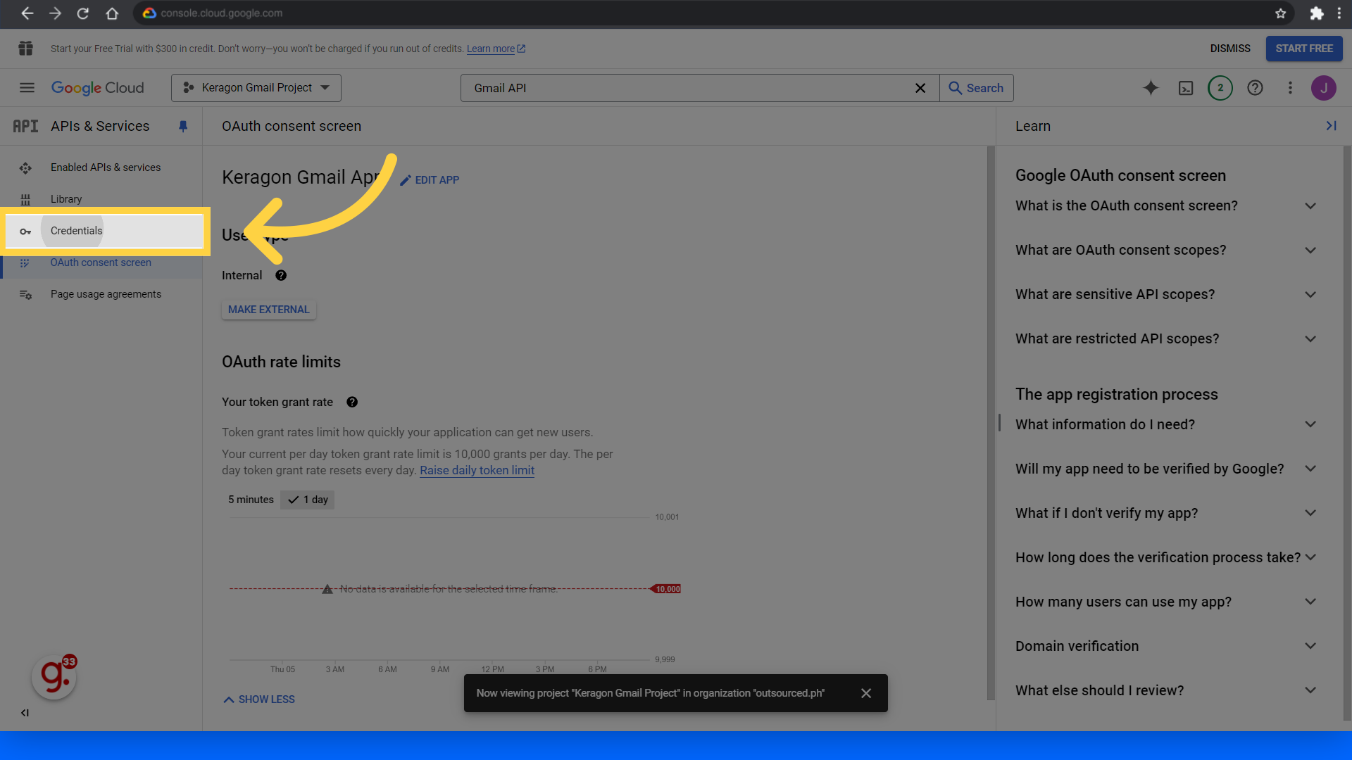1352x760 pixels.
Task: Expand What are OAuth consent scopes
Action: pyautogui.click(x=1166, y=251)
